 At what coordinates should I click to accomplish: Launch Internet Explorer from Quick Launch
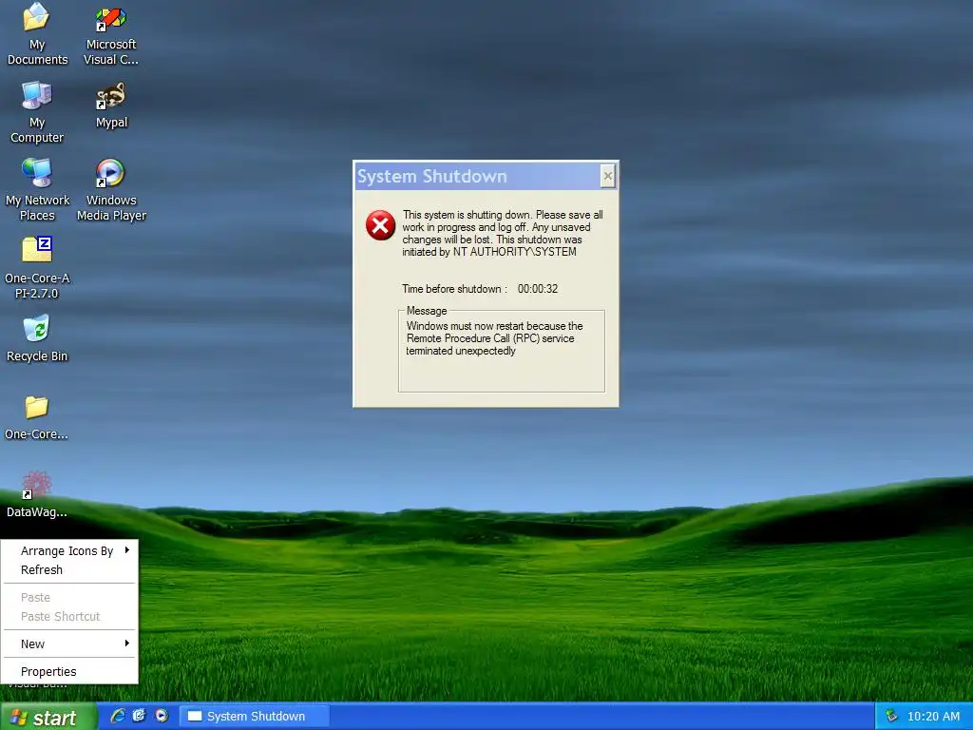(117, 716)
